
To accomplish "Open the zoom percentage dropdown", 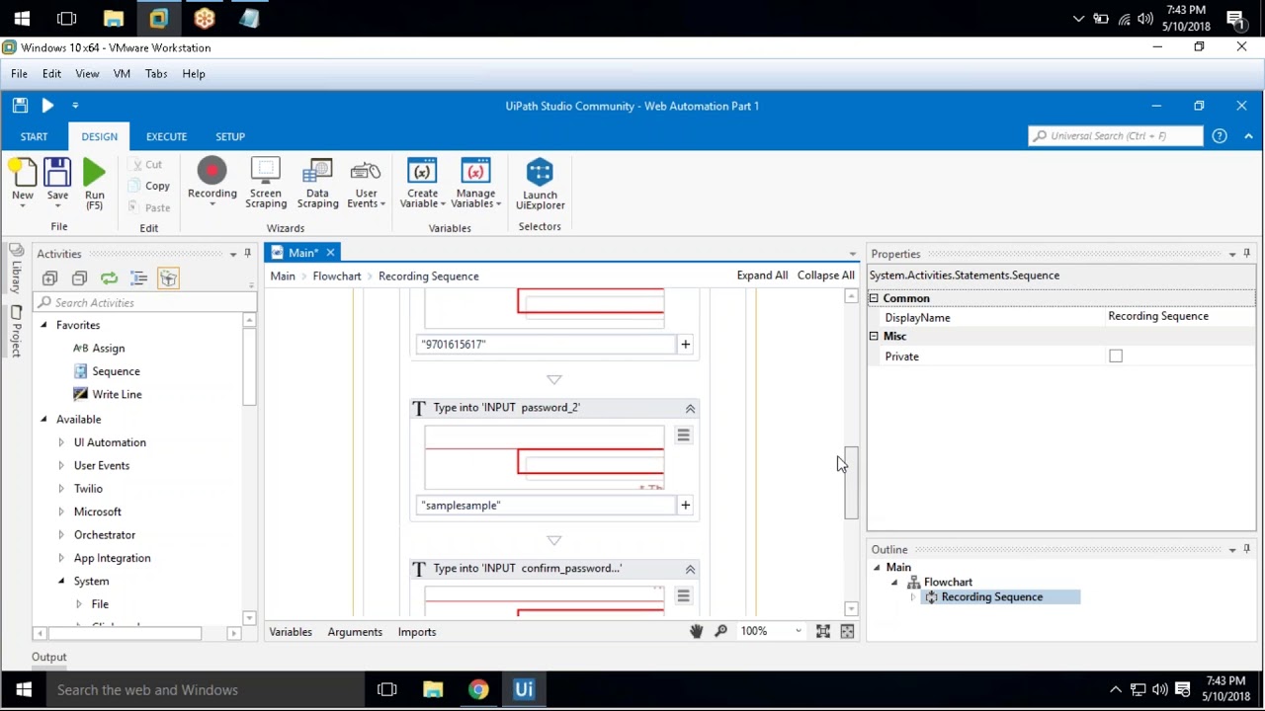I will 799,631.
